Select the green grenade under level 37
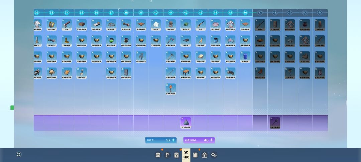The image size is (361, 162). 111,41
